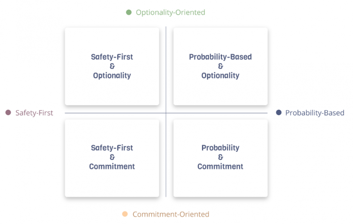Click the green dot beside Optionality-Oriented
The height and width of the screenshot is (224, 353).
coord(129,12)
